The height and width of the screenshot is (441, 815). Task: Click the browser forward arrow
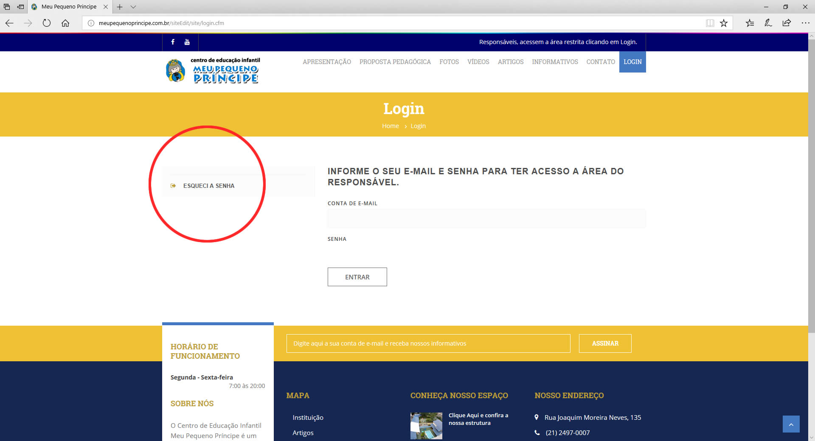[x=28, y=23]
